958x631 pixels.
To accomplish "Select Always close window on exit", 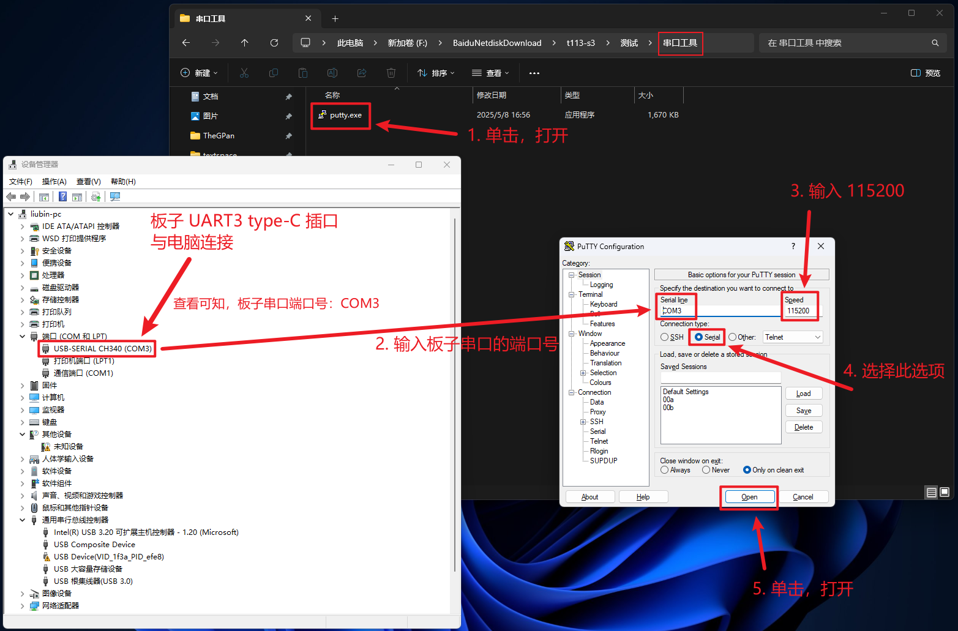I will click(x=676, y=470).
